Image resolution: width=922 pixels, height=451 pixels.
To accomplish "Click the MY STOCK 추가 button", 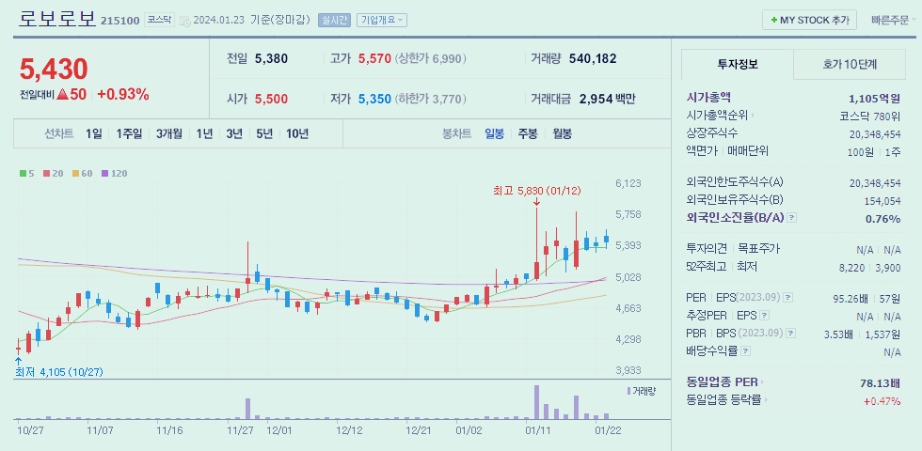I will pos(809,20).
